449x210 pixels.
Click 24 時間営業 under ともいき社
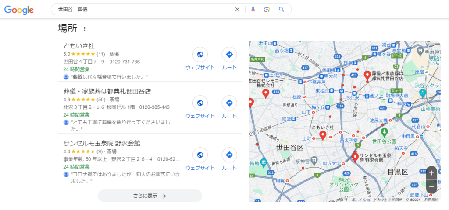pos(76,69)
